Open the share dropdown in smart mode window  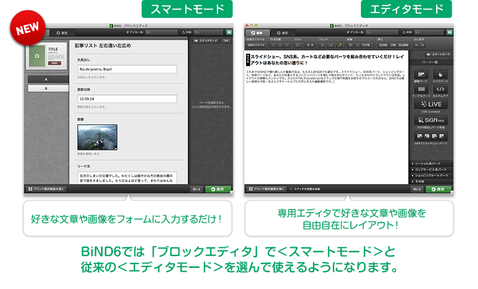point(209,32)
